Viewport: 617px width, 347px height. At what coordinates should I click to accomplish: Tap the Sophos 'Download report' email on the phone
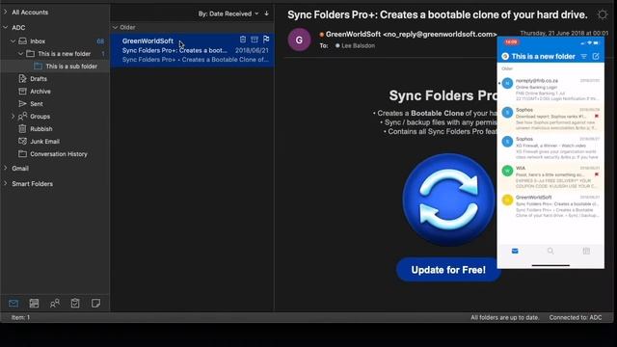pyautogui.click(x=550, y=119)
